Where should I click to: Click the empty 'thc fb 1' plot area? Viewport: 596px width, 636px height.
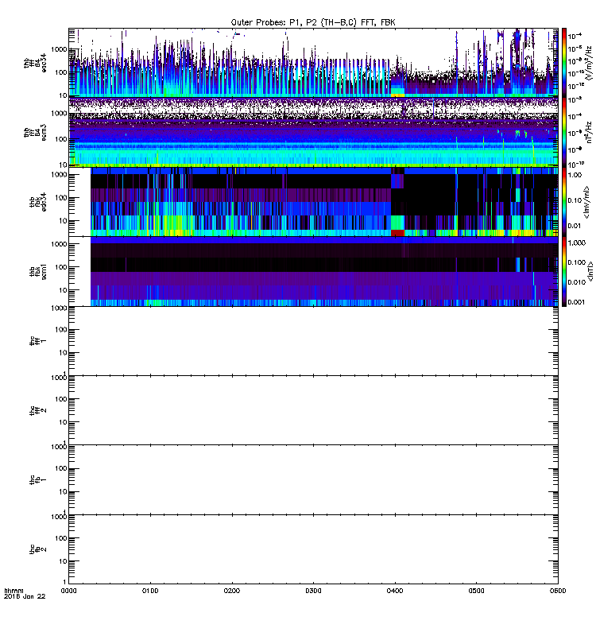tap(313, 480)
